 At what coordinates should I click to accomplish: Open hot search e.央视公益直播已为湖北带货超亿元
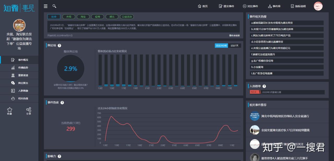[x=287, y=48]
